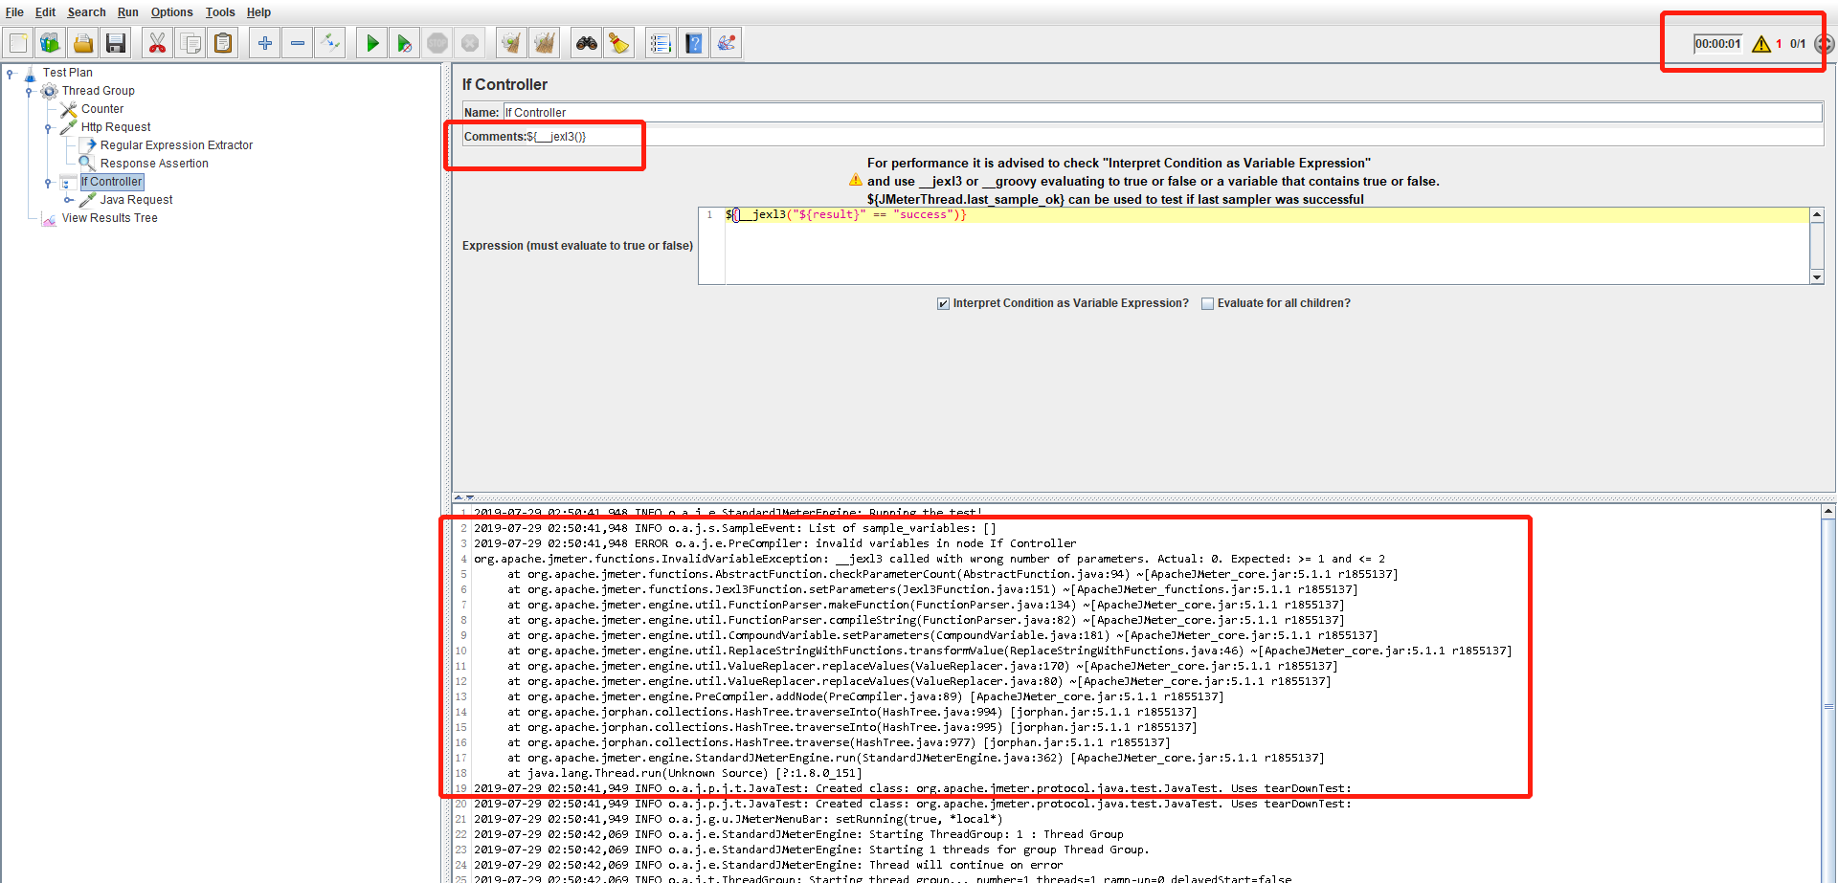Cut selection using the scissors icon
Viewport: 1838px width, 883px height.
(157, 43)
